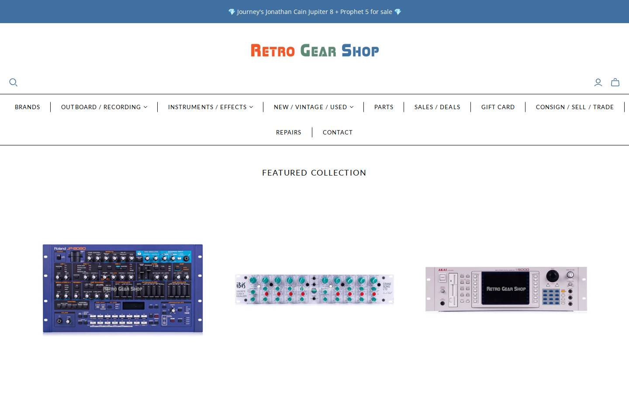Expand the New / Vintage / Used dropdown
This screenshot has width=629, height=393.
[x=314, y=107]
